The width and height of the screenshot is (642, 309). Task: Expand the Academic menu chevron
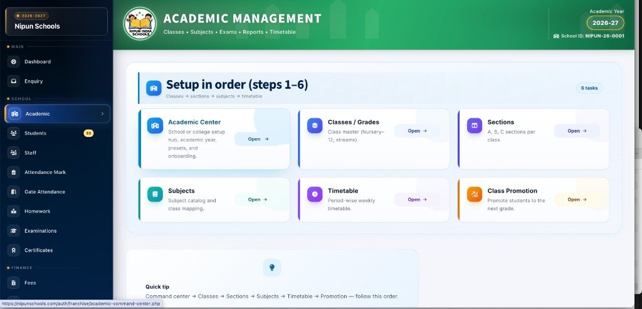click(x=102, y=114)
